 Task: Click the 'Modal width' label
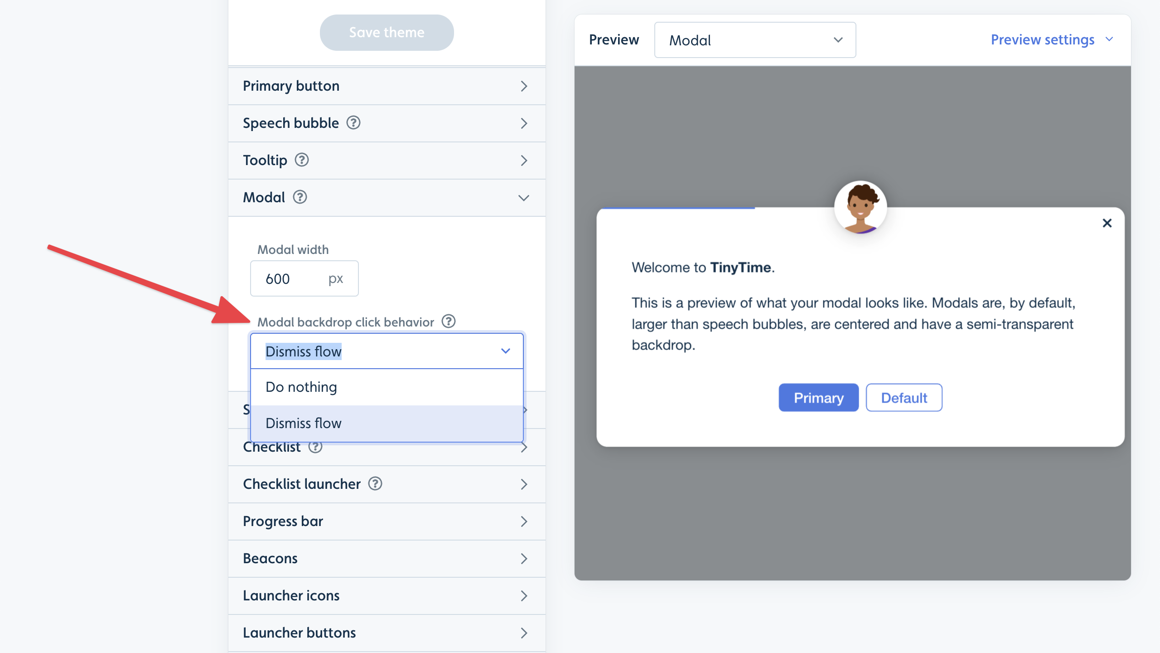tap(293, 249)
